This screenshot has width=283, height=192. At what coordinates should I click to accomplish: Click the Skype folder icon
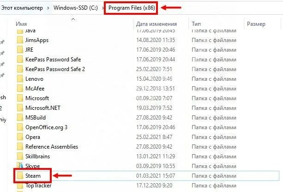point(20,166)
